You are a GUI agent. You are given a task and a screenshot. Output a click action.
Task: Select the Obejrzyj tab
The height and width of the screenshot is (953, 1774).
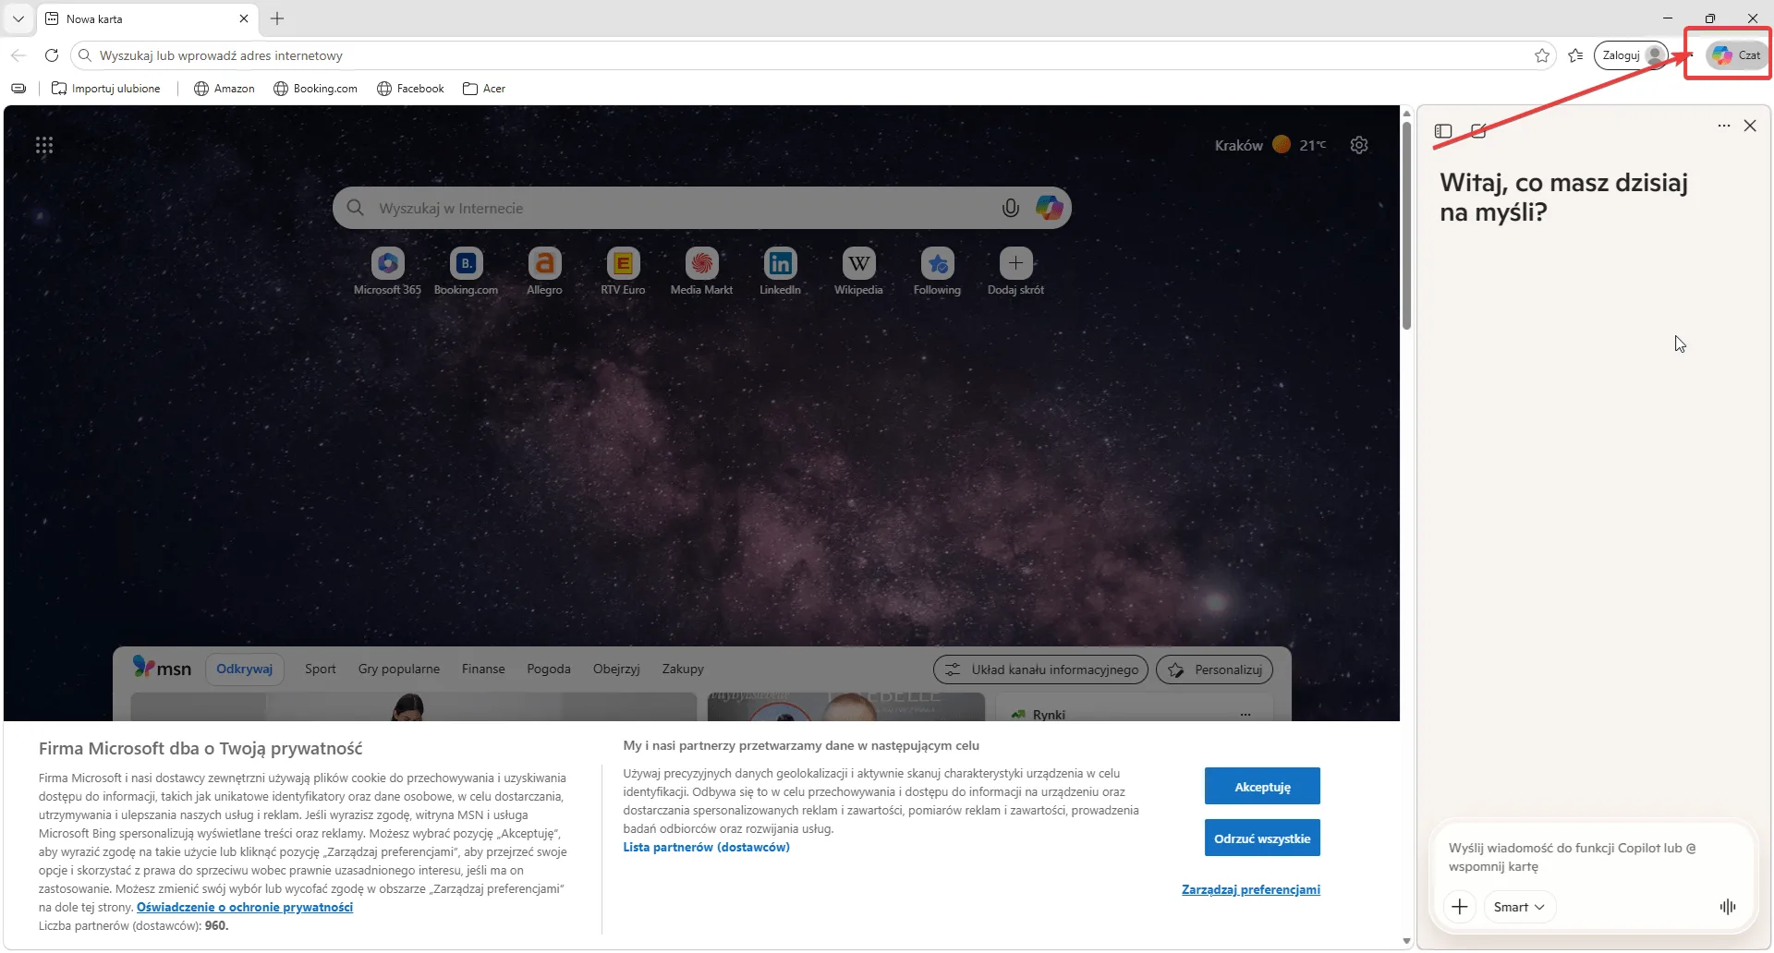click(616, 670)
